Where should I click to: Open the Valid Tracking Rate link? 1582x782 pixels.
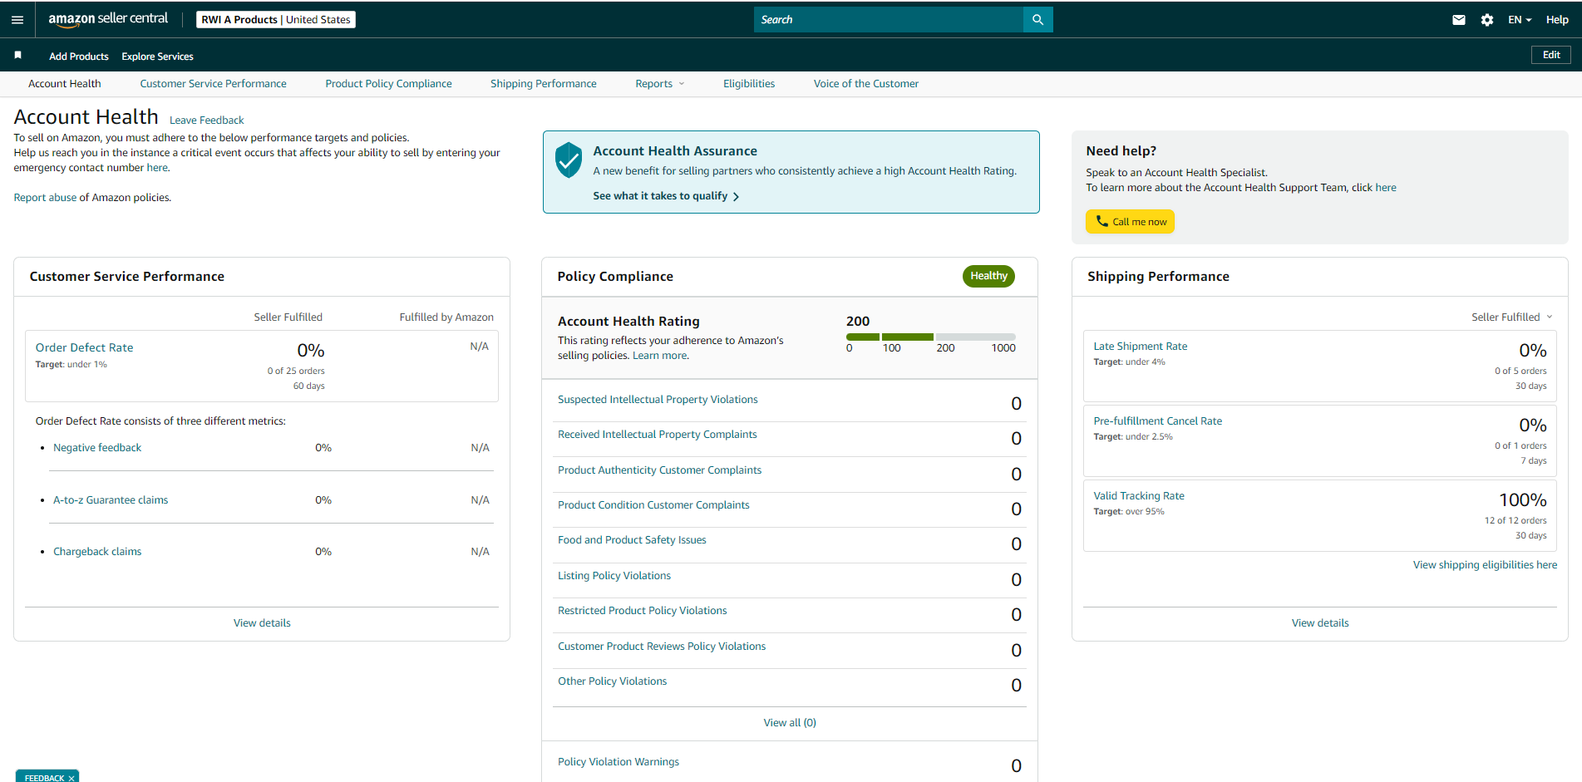click(x=1139, y=496)
